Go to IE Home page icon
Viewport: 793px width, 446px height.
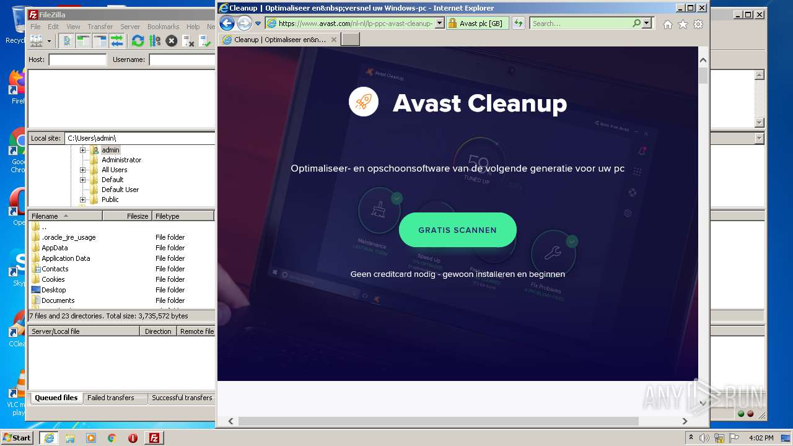coord(667,24)
